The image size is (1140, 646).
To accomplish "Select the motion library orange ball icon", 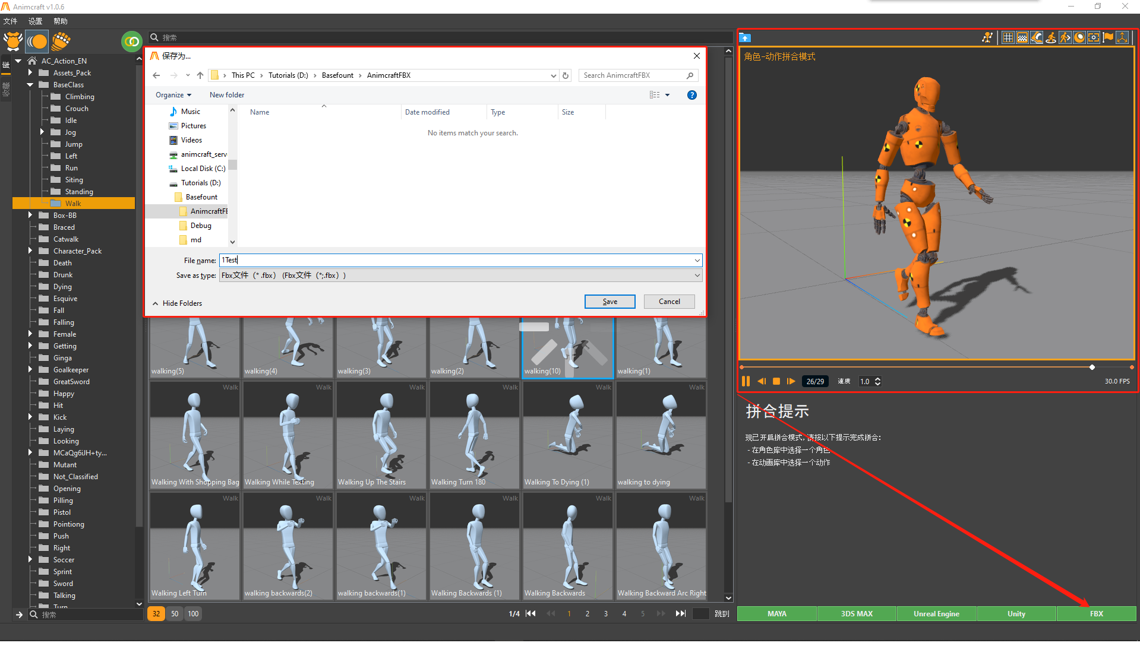I will pyautogui.click(x=37, y=41).
